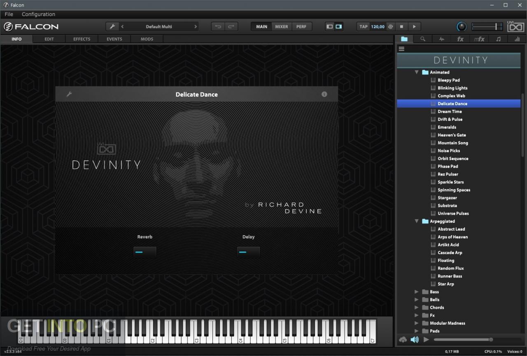Select the Artikt Acid preset
This screenshot has width=527, height=356.
click(448, 245)
